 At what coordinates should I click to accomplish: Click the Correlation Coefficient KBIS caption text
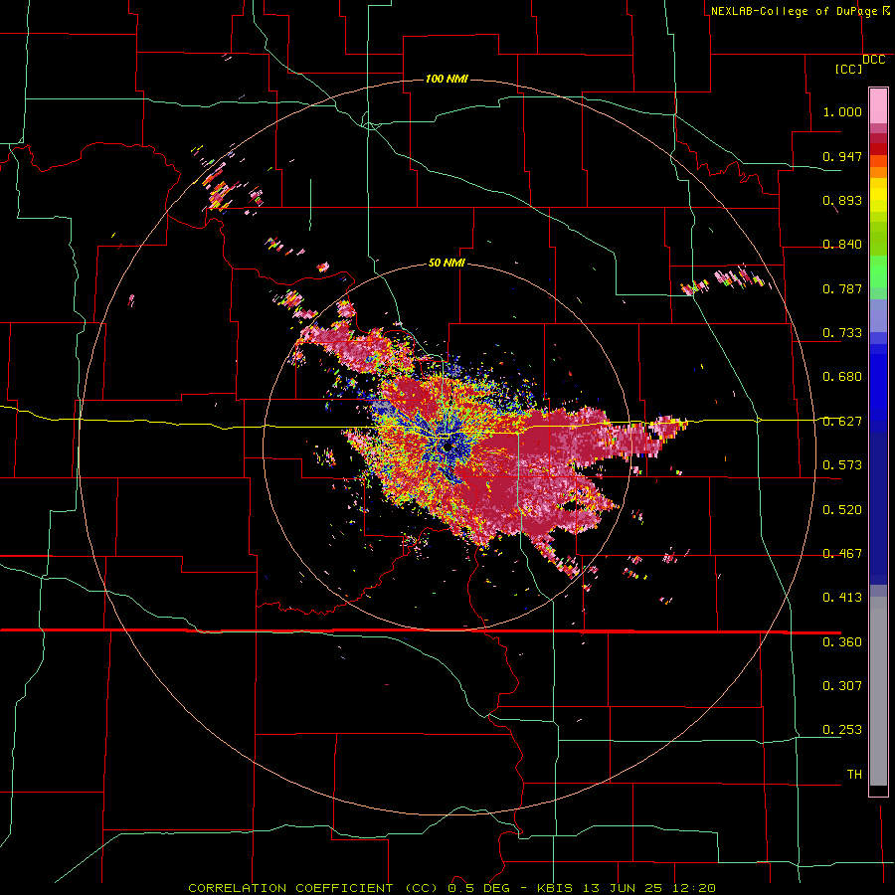coord(451,888)
